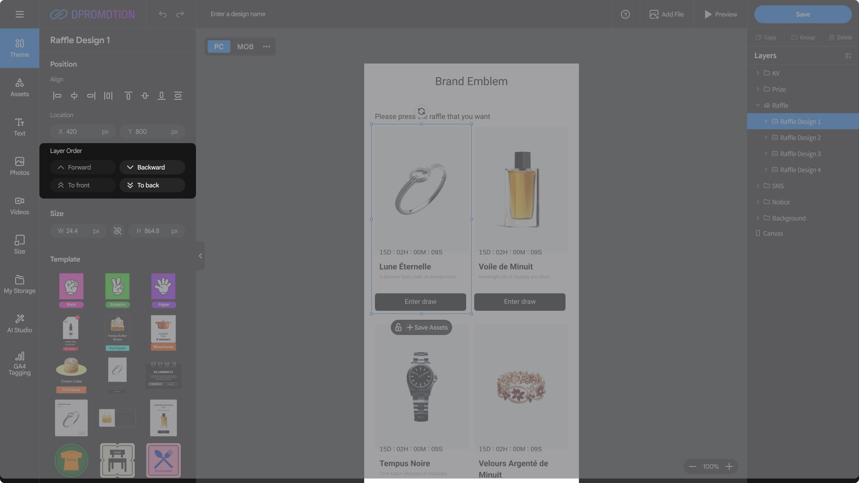The width and height of the screenshot is (859, 483).
Task: Click the undo arrow icon
Action: [x=162, y=14]
